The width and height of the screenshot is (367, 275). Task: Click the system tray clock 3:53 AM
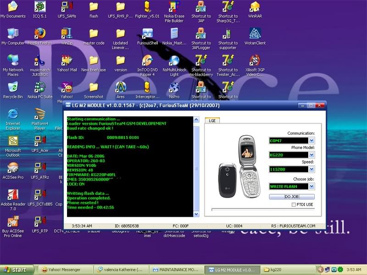354,269
